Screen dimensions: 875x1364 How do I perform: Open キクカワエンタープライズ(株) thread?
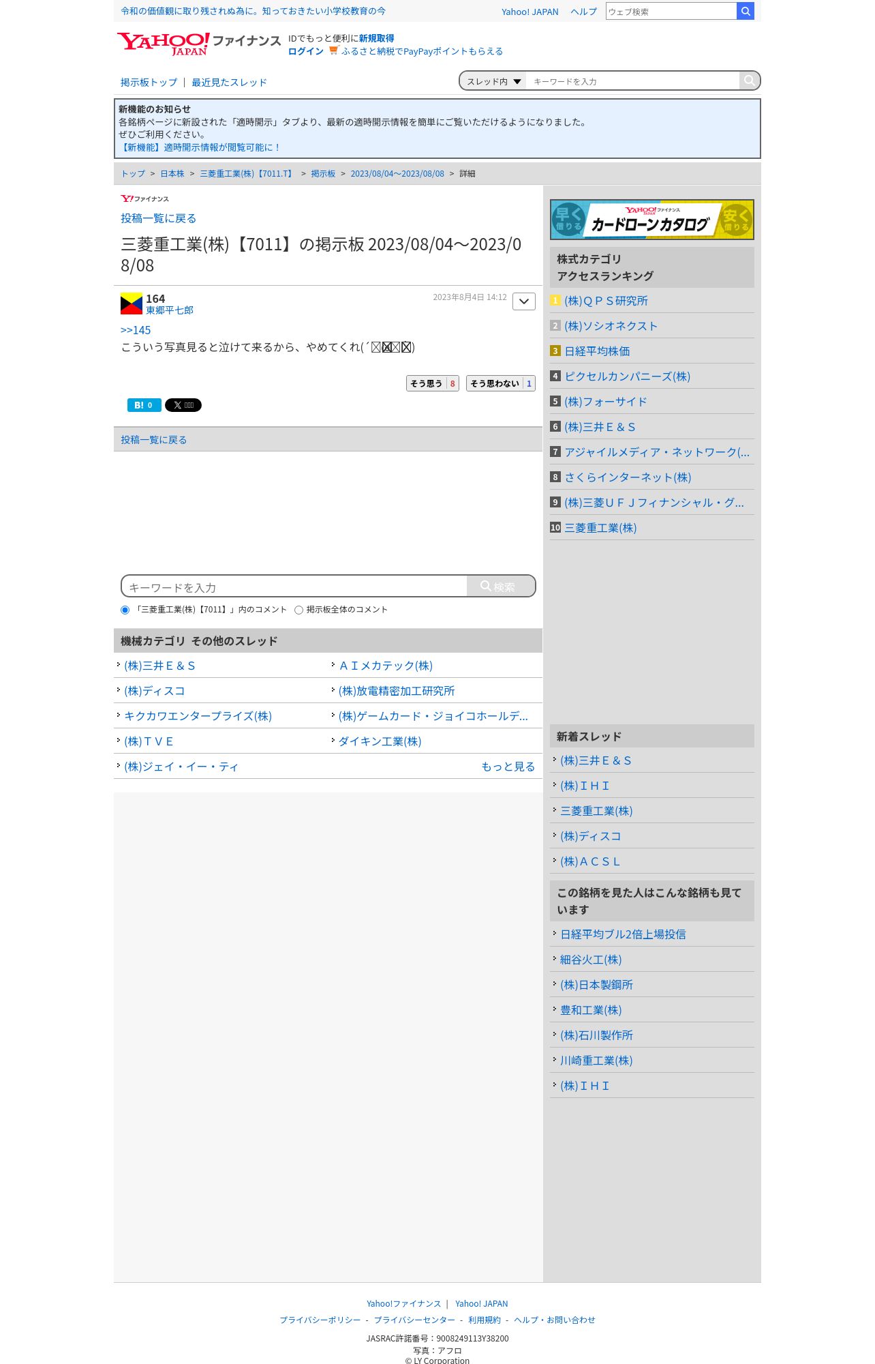pyautogui.click(x=198, y=716)
